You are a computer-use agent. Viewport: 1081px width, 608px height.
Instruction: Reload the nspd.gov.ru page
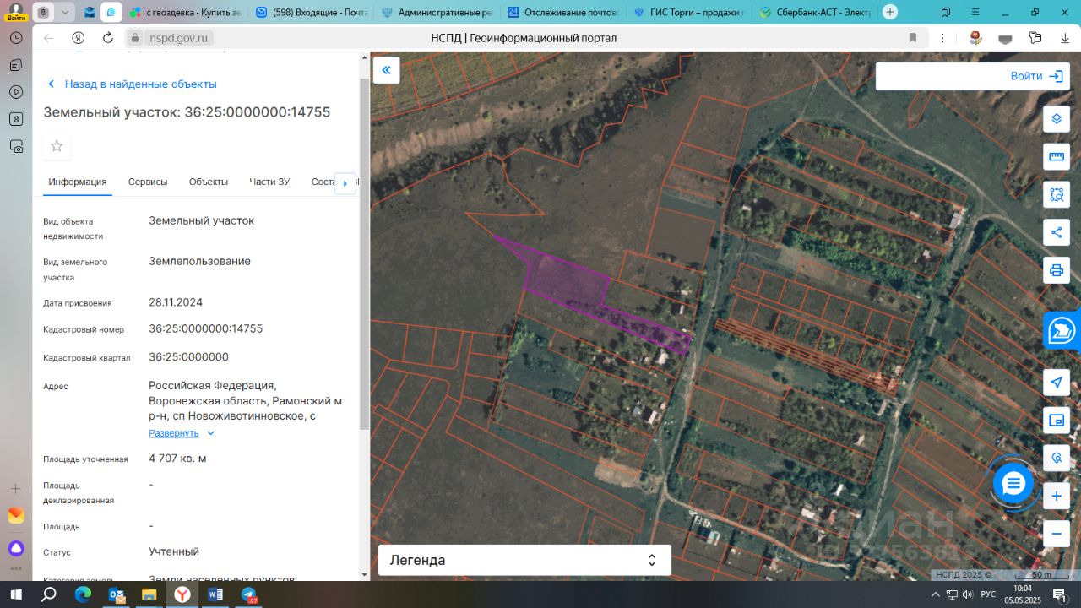coord(107,38)
